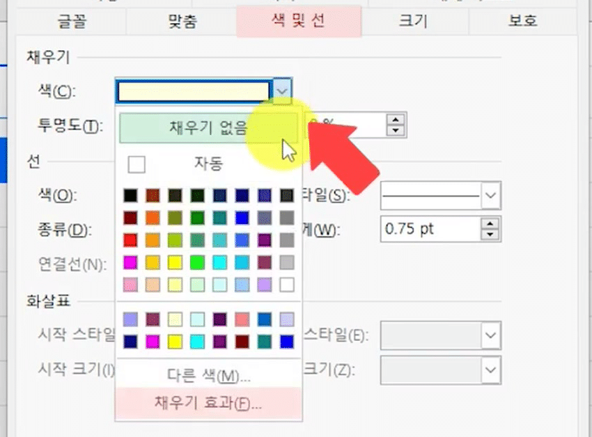Viewport: 592px width, 437px height.
Task: Select the 색 및 선 tab
Action: click(x=299, y=21)
